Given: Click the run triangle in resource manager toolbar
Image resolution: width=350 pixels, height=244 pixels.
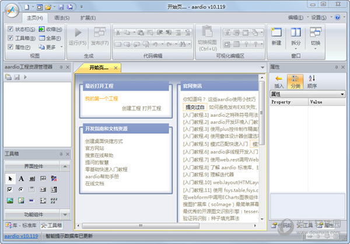Looking at the screenshot, I should 25,77.
